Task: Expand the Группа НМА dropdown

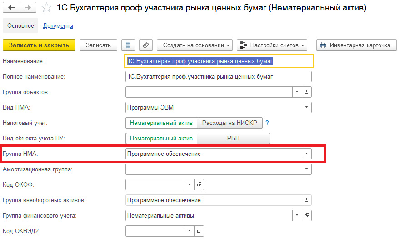Action: click(x=307, y=154)
